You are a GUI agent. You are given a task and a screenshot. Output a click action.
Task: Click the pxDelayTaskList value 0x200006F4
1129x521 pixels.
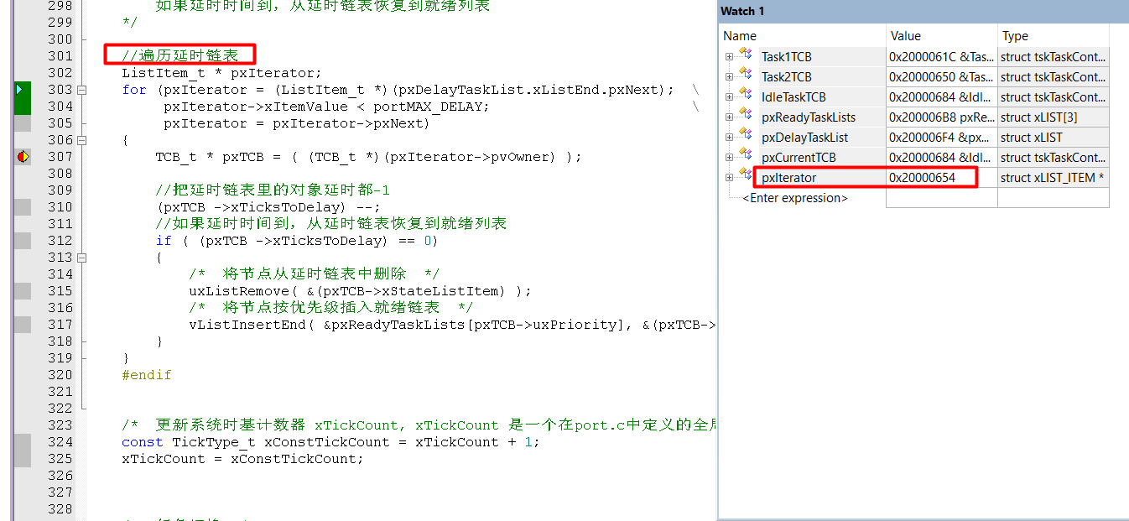pyautogui.click(x=942, y=138)
